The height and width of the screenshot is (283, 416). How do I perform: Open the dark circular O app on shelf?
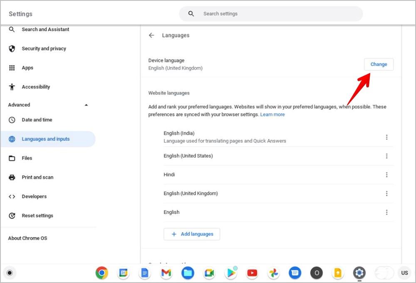(x=317, y=273)
